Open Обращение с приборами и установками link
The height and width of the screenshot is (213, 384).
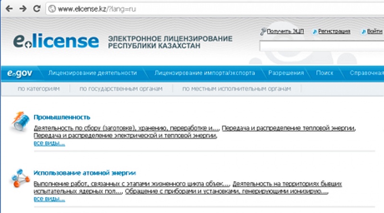227,191
